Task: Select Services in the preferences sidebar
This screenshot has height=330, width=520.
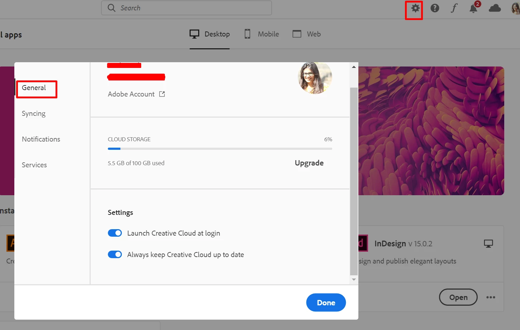Action: pos(34,165)
